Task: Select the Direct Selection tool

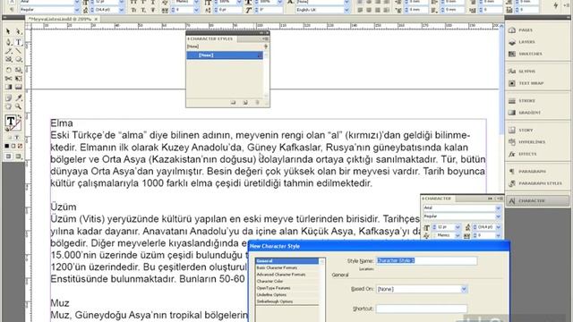Action: tap(18, 32)
